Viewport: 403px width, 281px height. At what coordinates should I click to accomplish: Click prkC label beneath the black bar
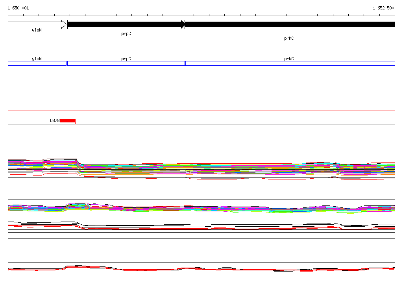[x=289, y=39]
